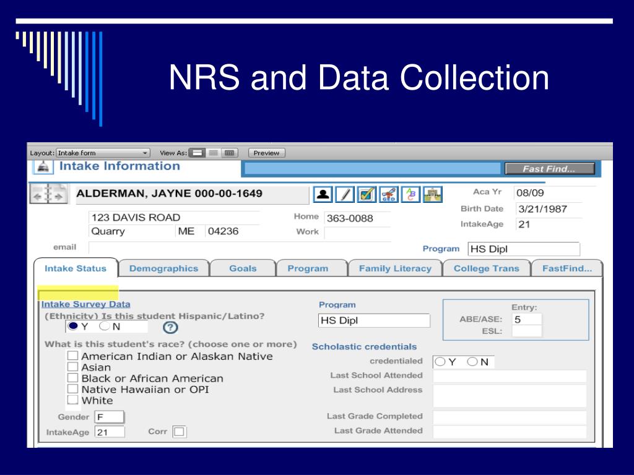634x475 pixels.
Task: Check the White race box
Action: [x=72, y=400]
